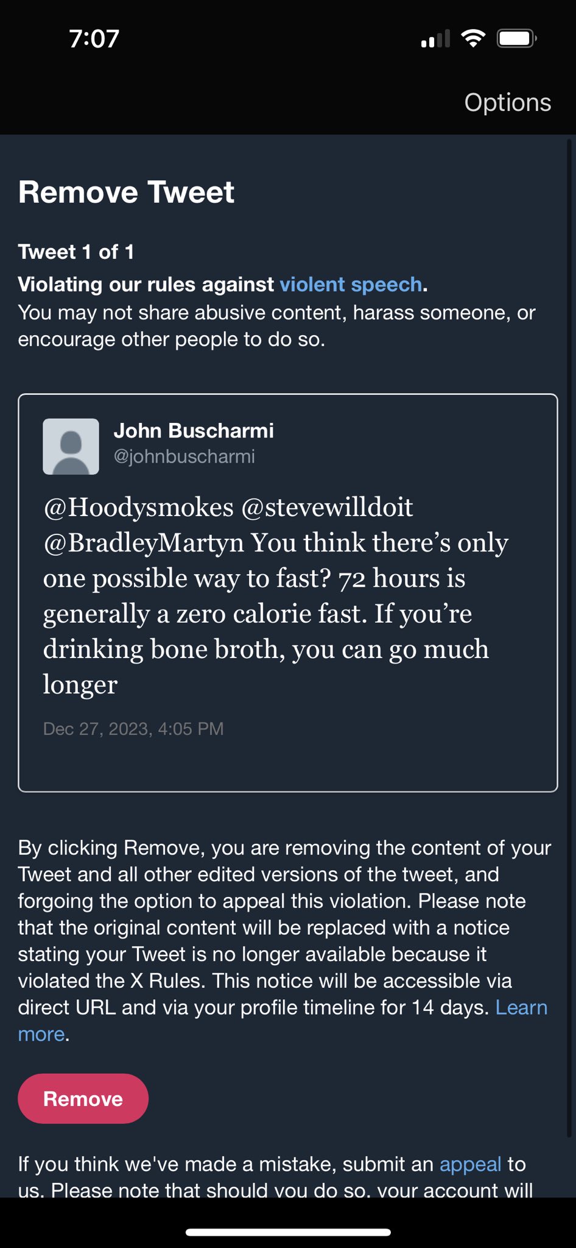Image resolution: width=576 pixels, height=1248 pixels.
Task: Tap the home indicator bar
Action: 288,1232
